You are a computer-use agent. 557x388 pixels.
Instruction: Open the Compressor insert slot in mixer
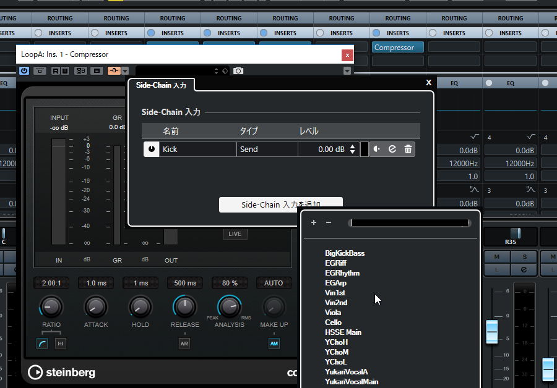point(398,47)
